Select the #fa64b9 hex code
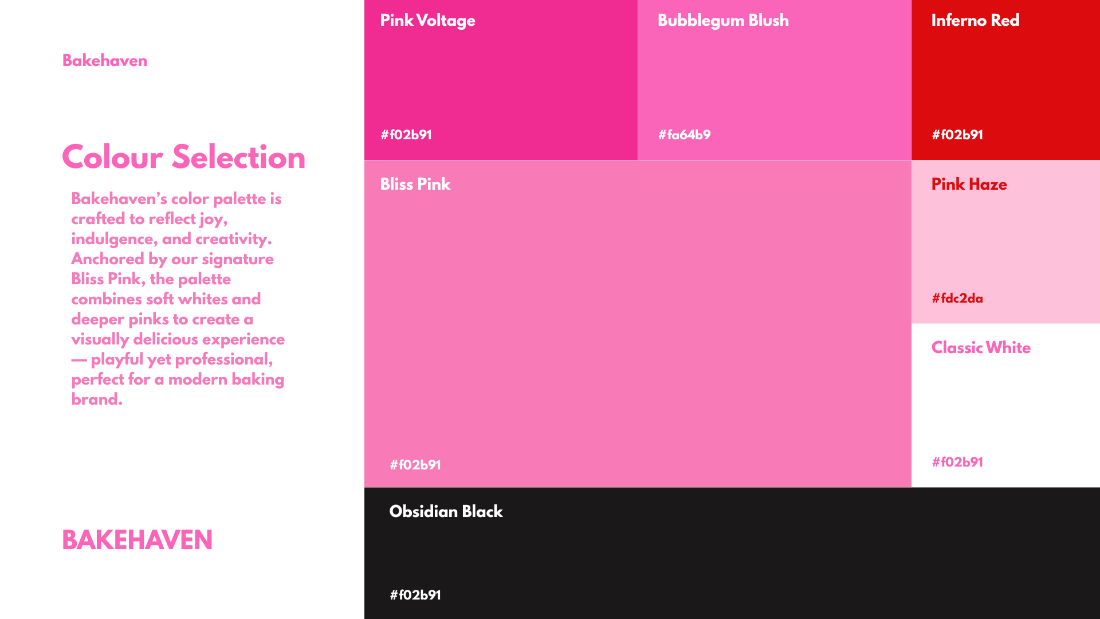The image size is (1100, 619). [x=684, y=135]
